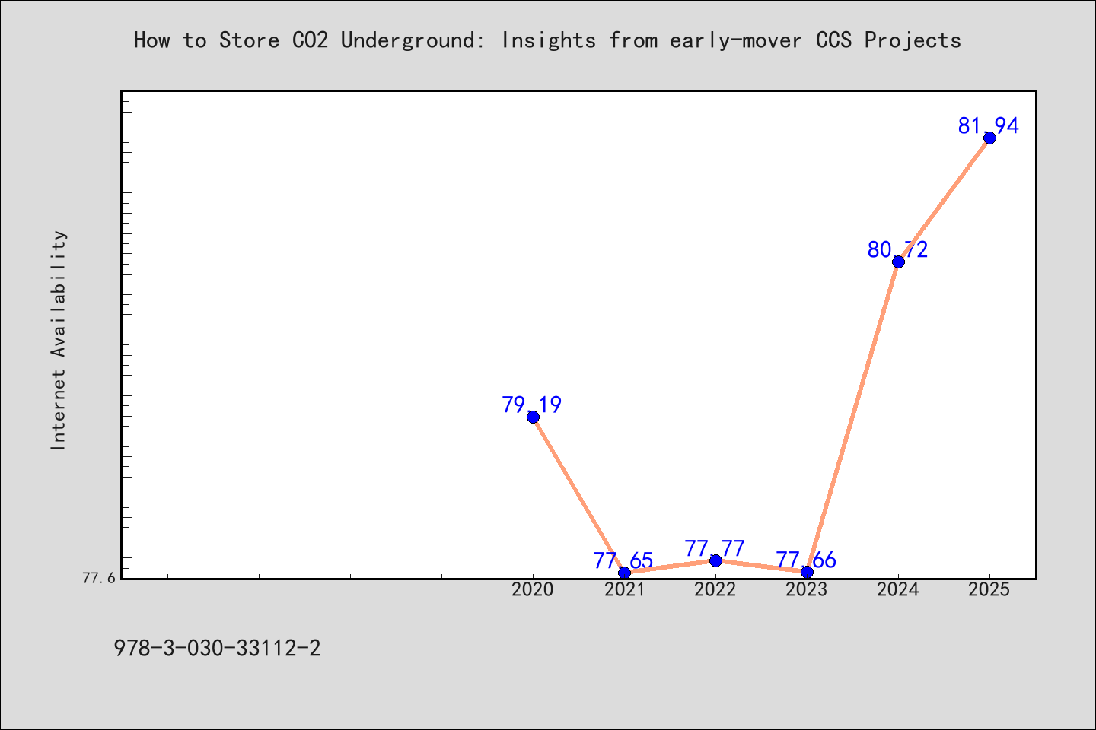This screenshot has width=1096, height=730.
Task: Select the x-axis label 2022
Action: [x=715, y=589]
